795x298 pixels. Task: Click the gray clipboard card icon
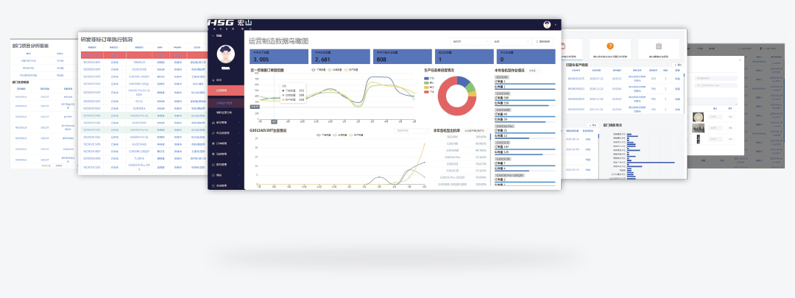tap(659, 46)
